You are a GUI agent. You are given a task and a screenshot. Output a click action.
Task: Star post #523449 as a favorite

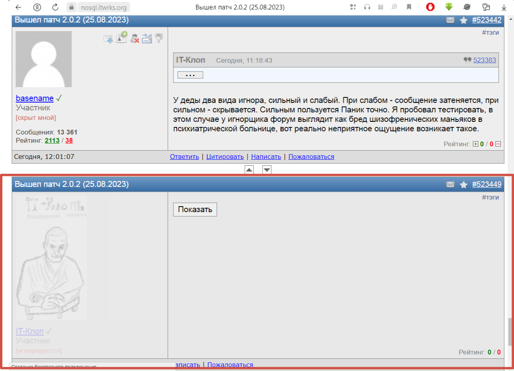(x=463, y=185)
